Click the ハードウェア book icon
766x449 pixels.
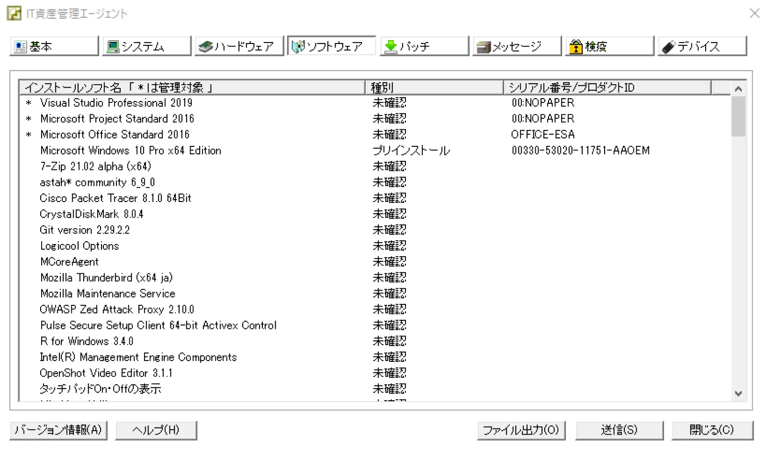[205, 46]
